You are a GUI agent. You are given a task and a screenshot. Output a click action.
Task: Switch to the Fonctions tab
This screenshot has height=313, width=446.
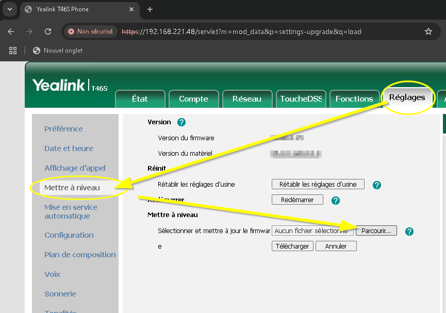pyautogui.click(x=354, y=99)
